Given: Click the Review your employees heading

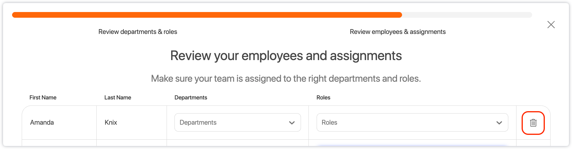Looking at the screenshot, I should tap(286, 56).
